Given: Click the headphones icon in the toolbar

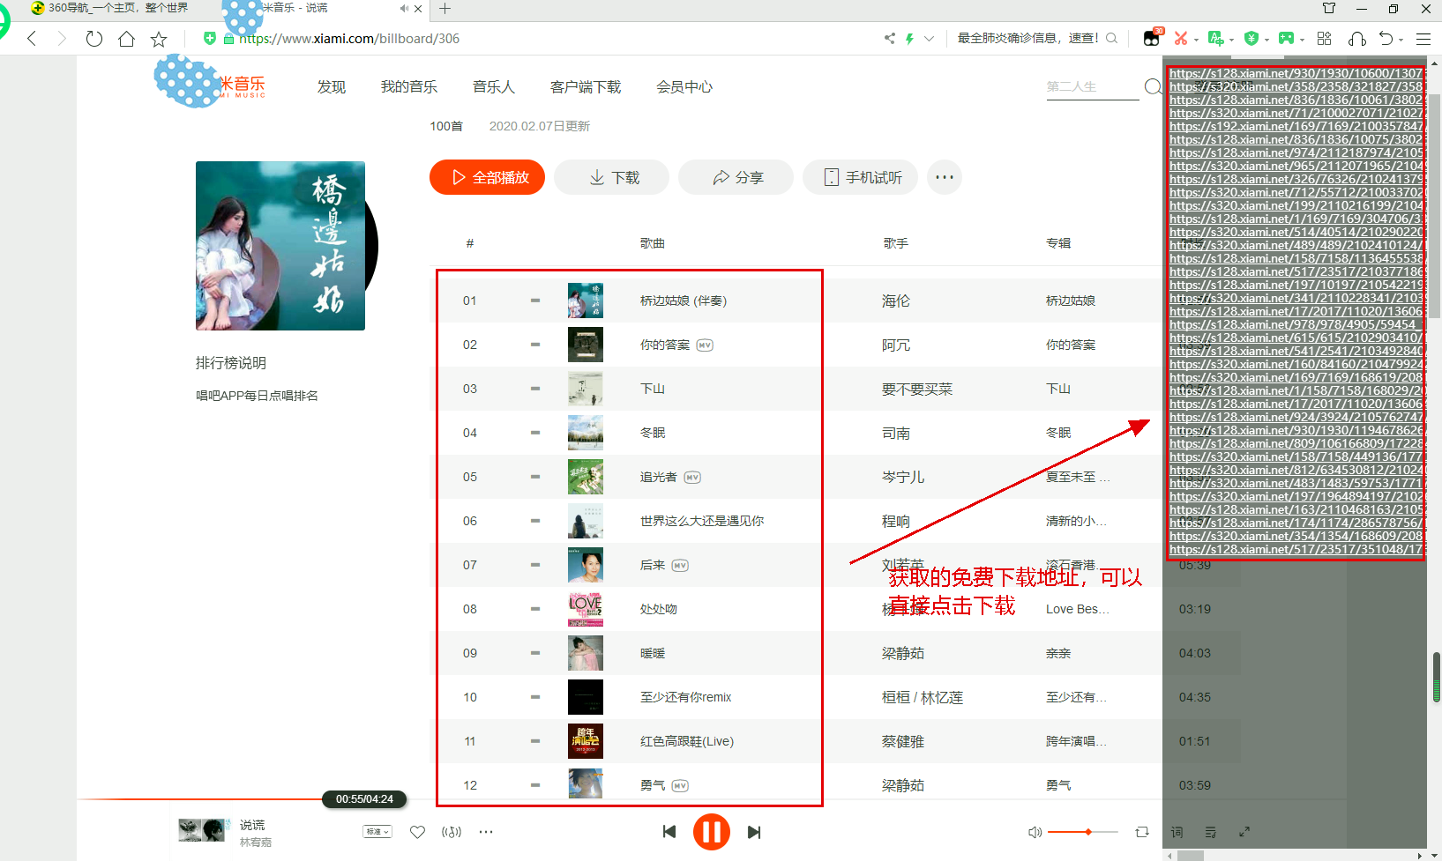Looking at the screenshot, I should pyautogui.click(x=1357, y=38).
